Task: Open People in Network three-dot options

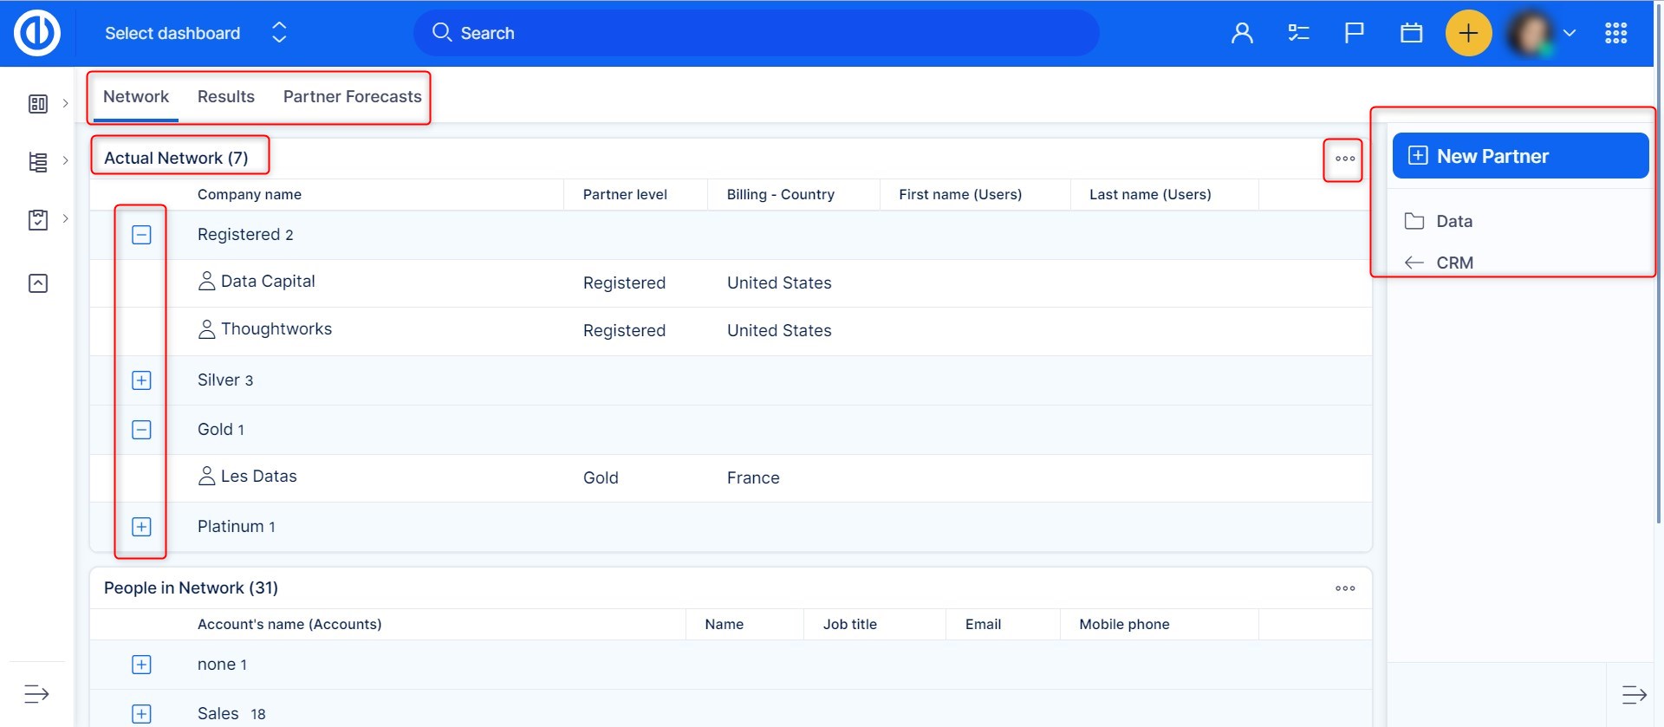Action: click(1344, 588)
